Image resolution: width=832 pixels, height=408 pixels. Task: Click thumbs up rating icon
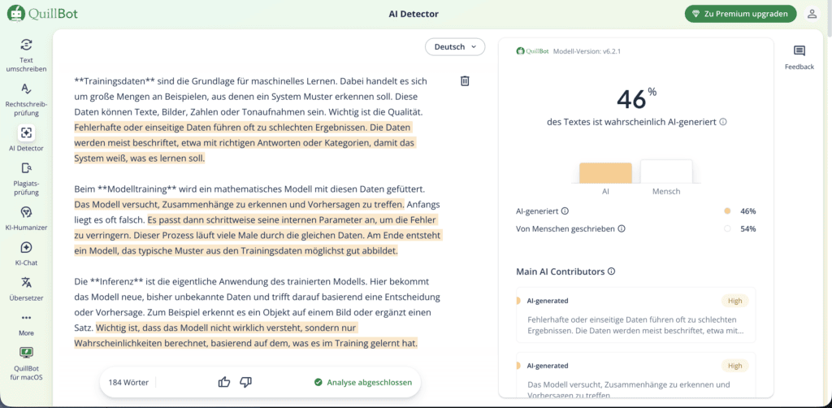pos(224,382)
